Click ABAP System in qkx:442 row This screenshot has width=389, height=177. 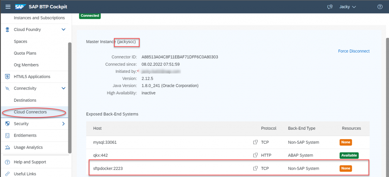pyautogui.click(x=300, y=155)
